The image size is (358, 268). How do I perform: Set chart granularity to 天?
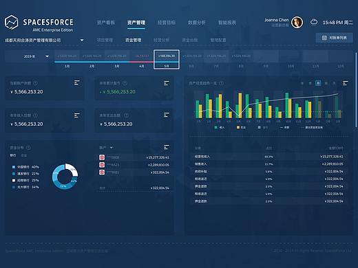(x=334, y=83)
